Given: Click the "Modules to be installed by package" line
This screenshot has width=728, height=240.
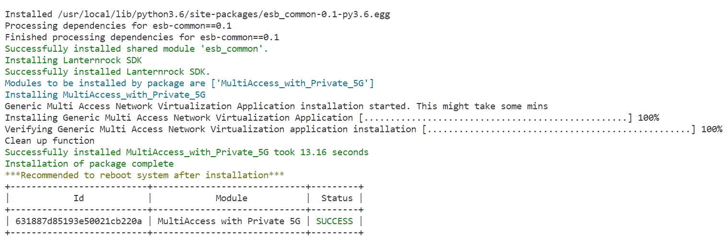Looking at the screenshot, I should point(189,83).
